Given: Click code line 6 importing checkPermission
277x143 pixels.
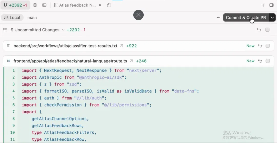Looking at the screenshot, I should point(87,105).
